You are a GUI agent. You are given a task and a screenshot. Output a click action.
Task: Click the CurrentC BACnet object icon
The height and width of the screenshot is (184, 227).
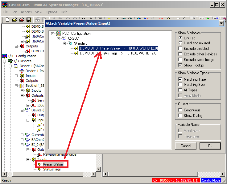pos(28,135)
